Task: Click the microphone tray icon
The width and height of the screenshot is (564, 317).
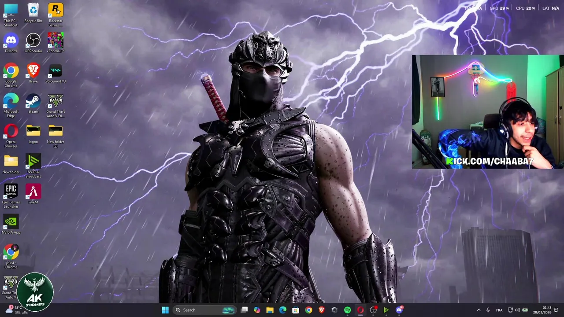Action: [488, 310]
